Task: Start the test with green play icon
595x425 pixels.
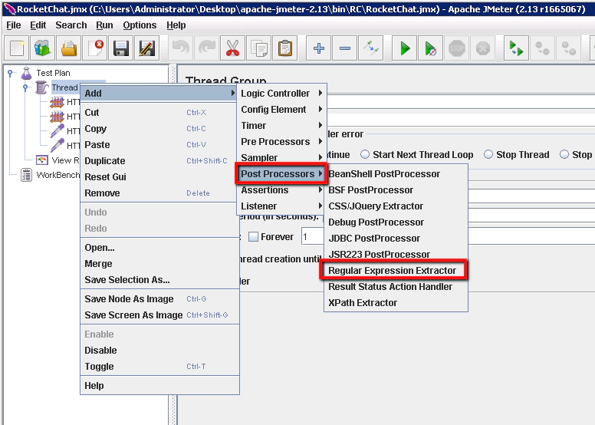Action: [405, 48]
